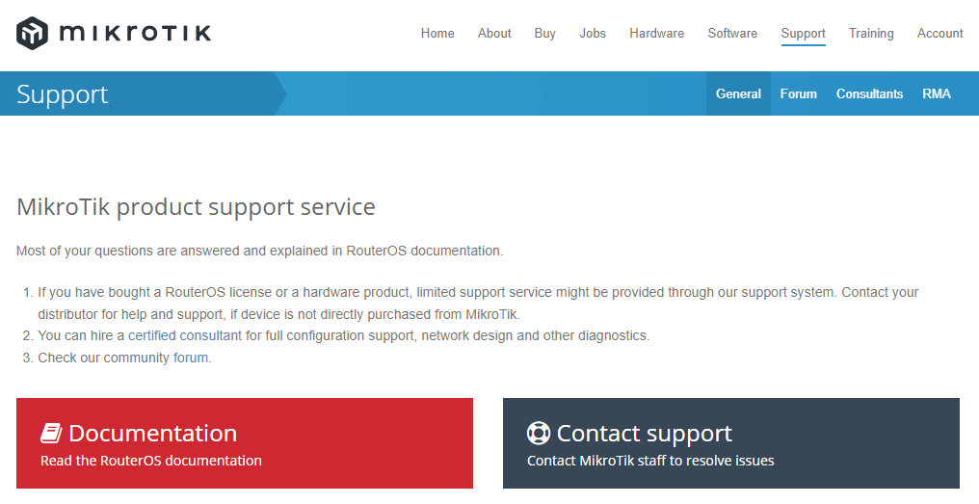Click Support in the top navigation
The height and width of the screenshot is (504, 979).
pos(803,33)
